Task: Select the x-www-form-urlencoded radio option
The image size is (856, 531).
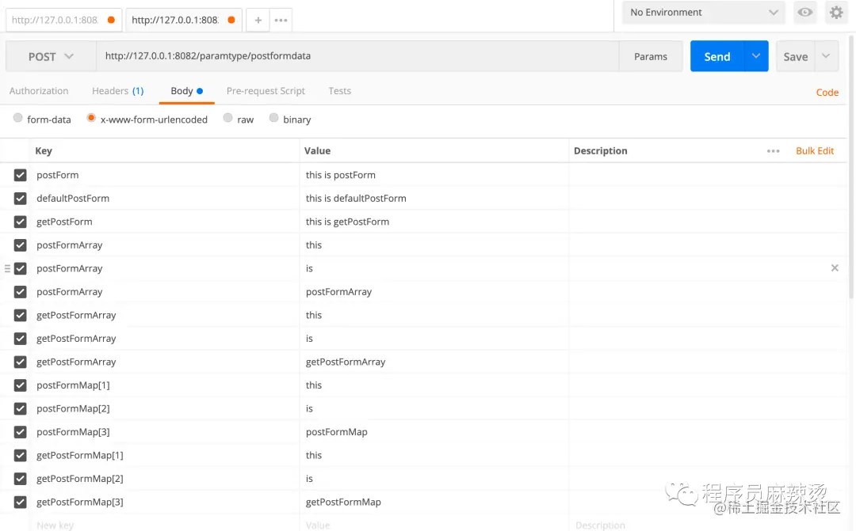Action: pyautogui.click(x=91, y=118)
